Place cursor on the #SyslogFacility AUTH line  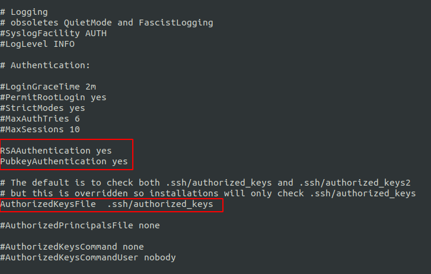pos(53,33)
